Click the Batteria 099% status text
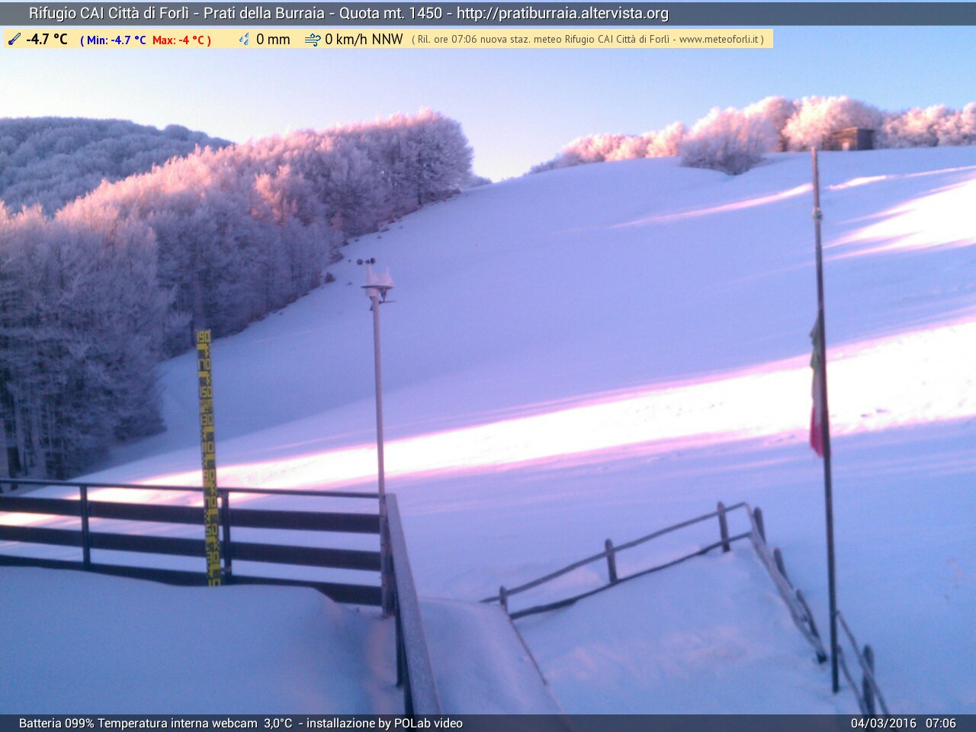This screenshot has width=976, height=732. click(56, 723)
